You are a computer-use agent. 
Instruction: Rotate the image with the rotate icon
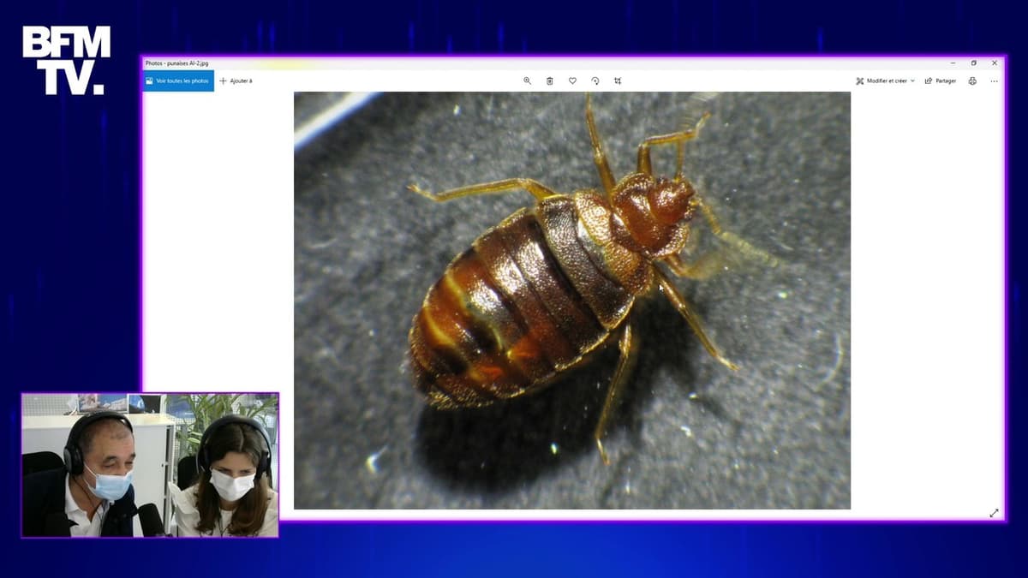[x=595, y=80]
